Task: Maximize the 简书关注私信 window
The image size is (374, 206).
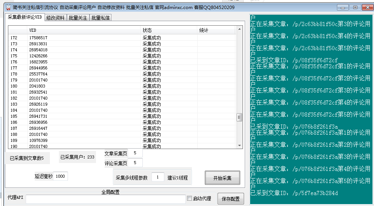Action: pos(355,8)
